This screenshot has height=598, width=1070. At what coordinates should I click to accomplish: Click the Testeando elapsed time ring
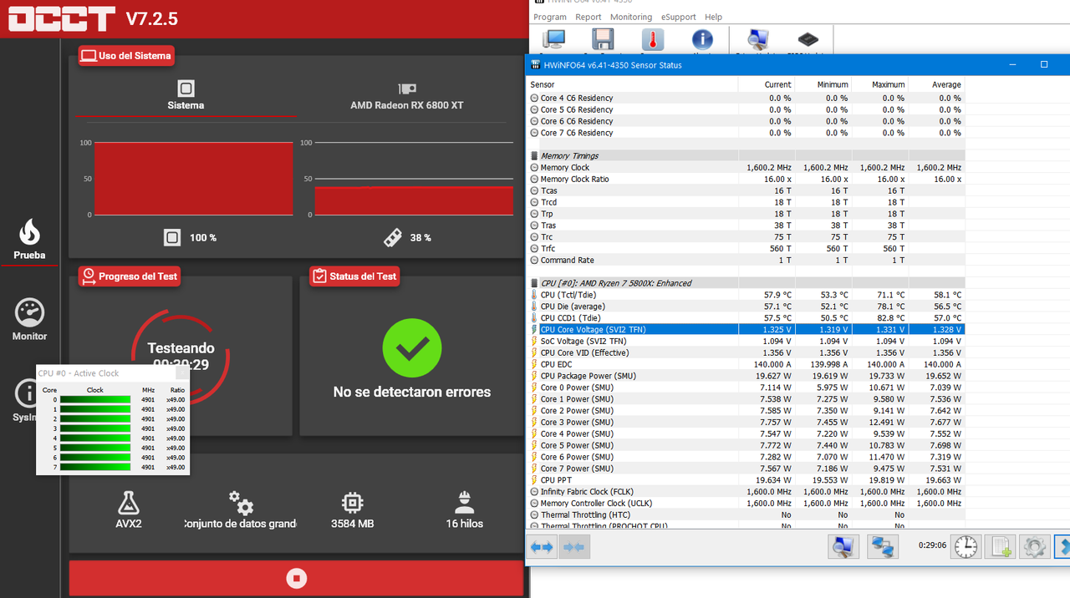181,356
